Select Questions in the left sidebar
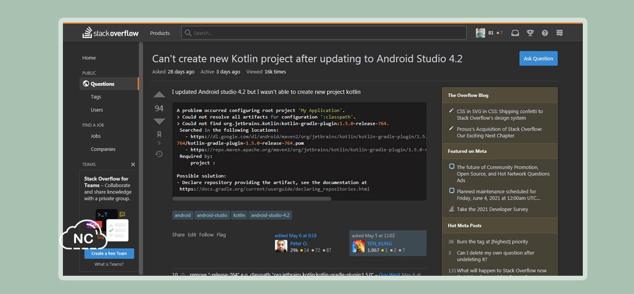Screen dimensions: 634x294 tap(109, 84)
